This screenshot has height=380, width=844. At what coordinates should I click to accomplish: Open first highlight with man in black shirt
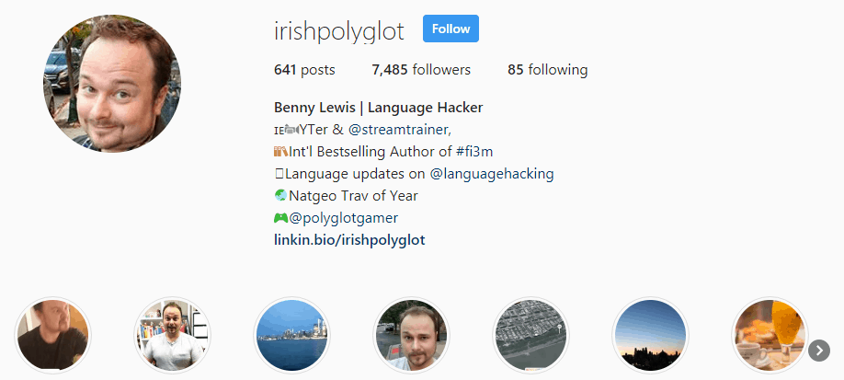52,335
